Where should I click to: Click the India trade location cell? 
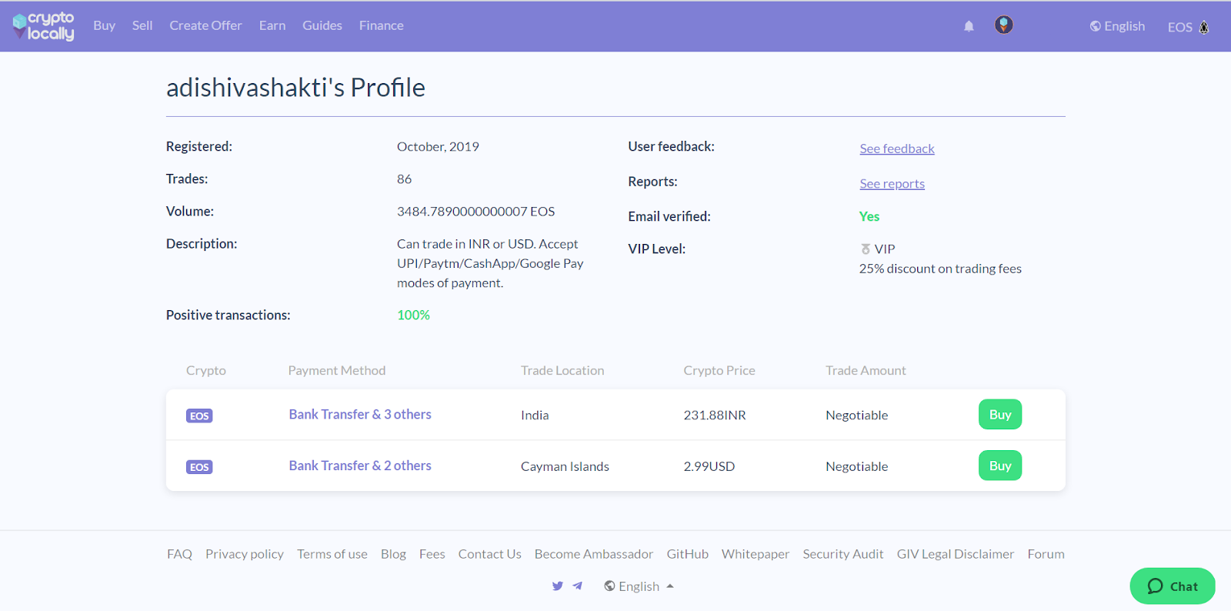(x=535, y=416)
